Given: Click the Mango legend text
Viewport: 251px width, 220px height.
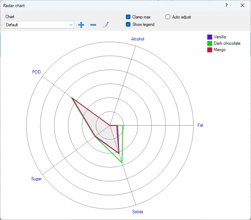Looking at the screenshot, I should [x=220, y=50].
